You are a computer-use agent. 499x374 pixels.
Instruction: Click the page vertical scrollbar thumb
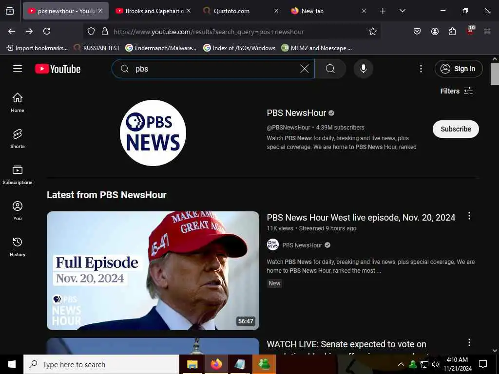pyautogui.click(x=495, y=74)
